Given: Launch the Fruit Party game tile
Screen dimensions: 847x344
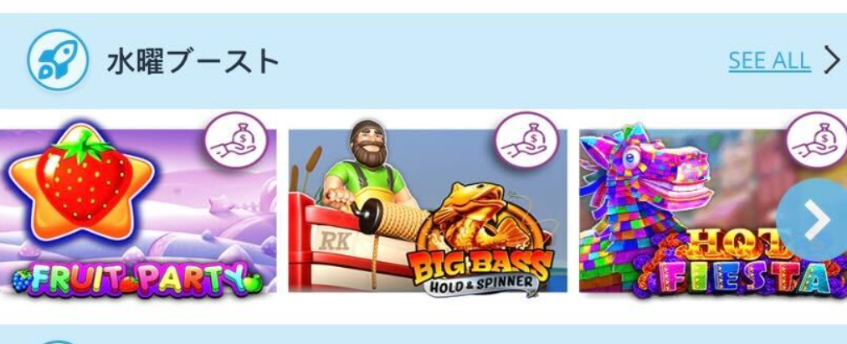Looking at the screenshot, I should tap(138, 211).
